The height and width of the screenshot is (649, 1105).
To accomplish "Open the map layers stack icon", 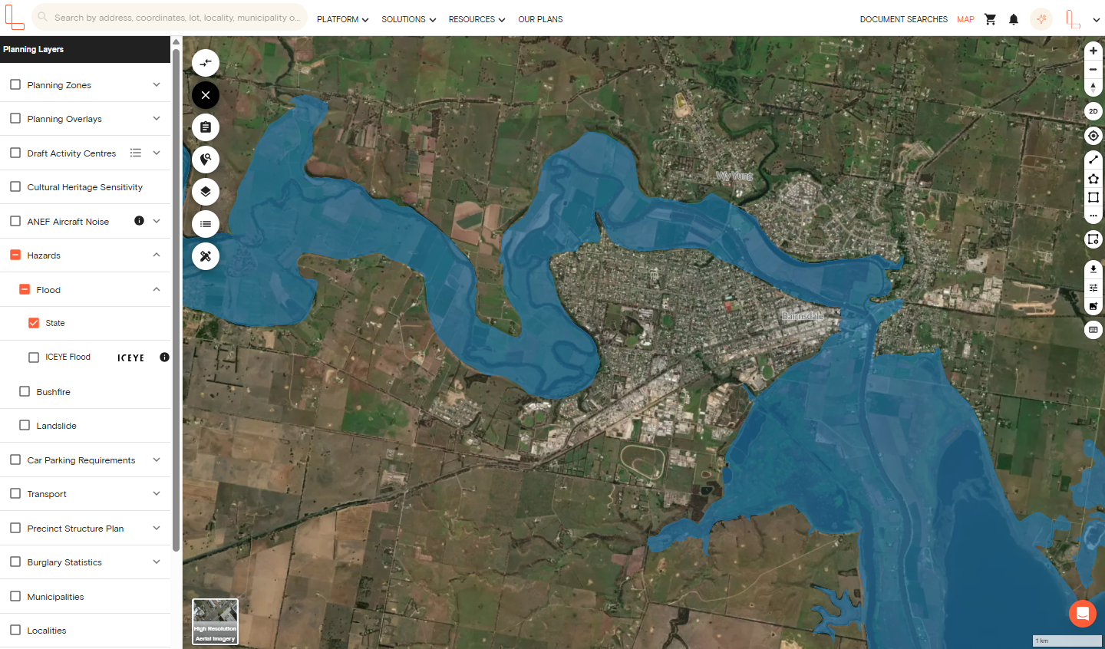I will click(x=206, y=192).
